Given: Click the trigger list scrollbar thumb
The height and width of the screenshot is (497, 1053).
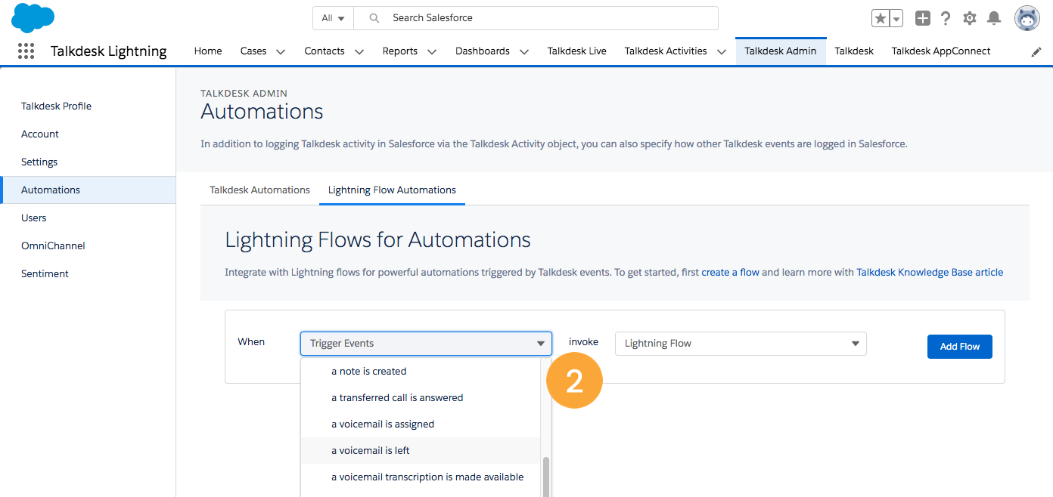Looking at the screenshot, I should 546,477.
